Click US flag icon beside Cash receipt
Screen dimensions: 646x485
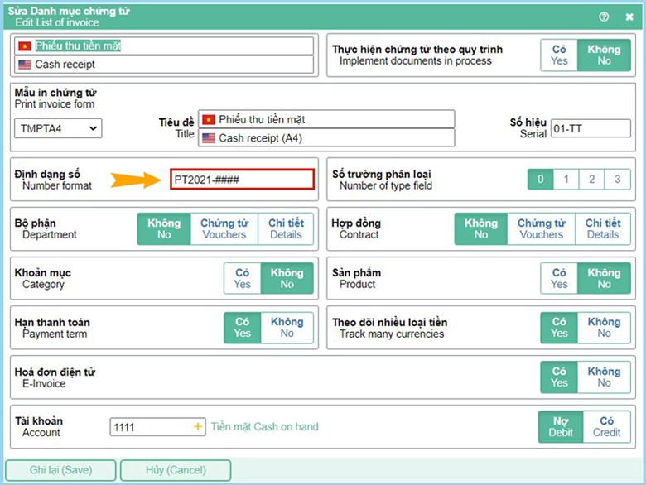tap(25, 65)
